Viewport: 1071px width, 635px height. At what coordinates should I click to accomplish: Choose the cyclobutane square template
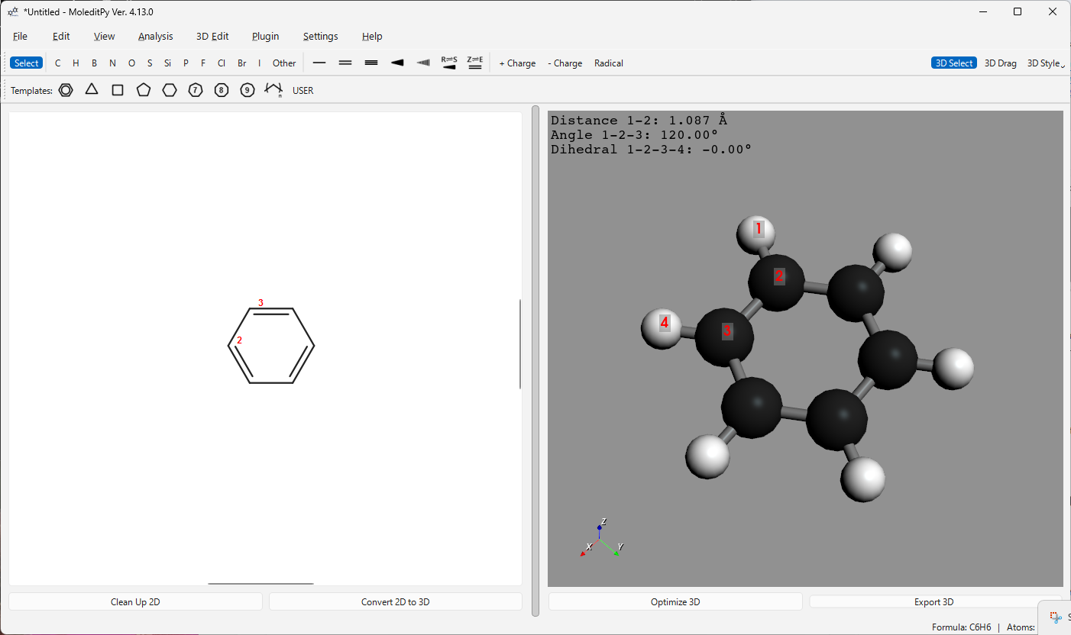click(x=118, y=90)
